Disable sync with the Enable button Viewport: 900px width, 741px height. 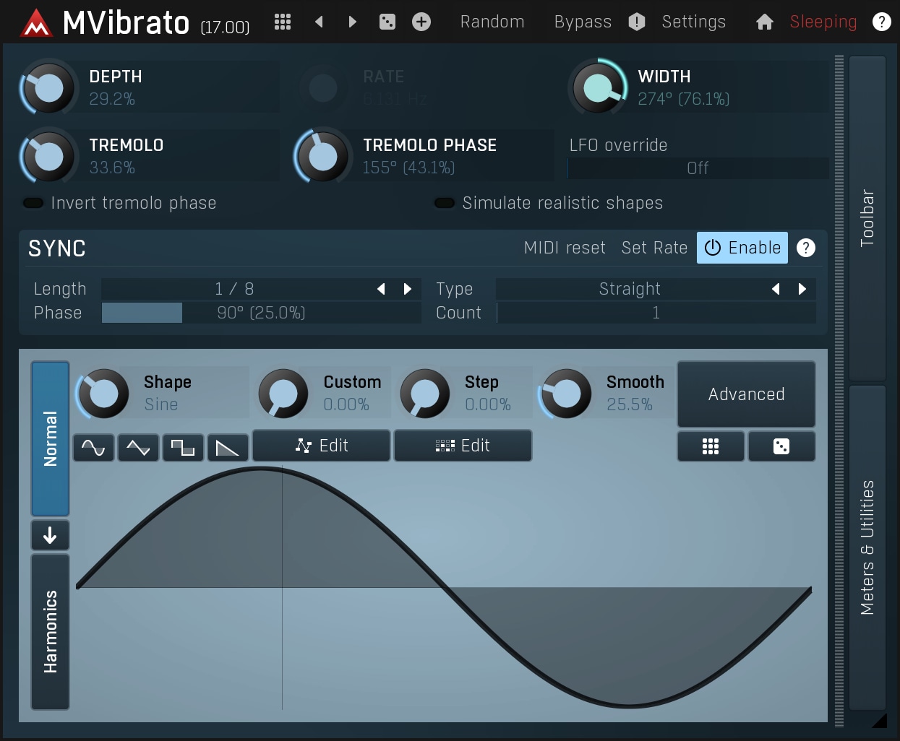pyautogui.click(x=742, y=248)
